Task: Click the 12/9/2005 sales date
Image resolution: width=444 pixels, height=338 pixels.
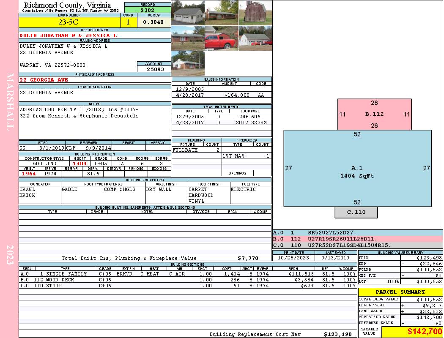Action: 190,89
